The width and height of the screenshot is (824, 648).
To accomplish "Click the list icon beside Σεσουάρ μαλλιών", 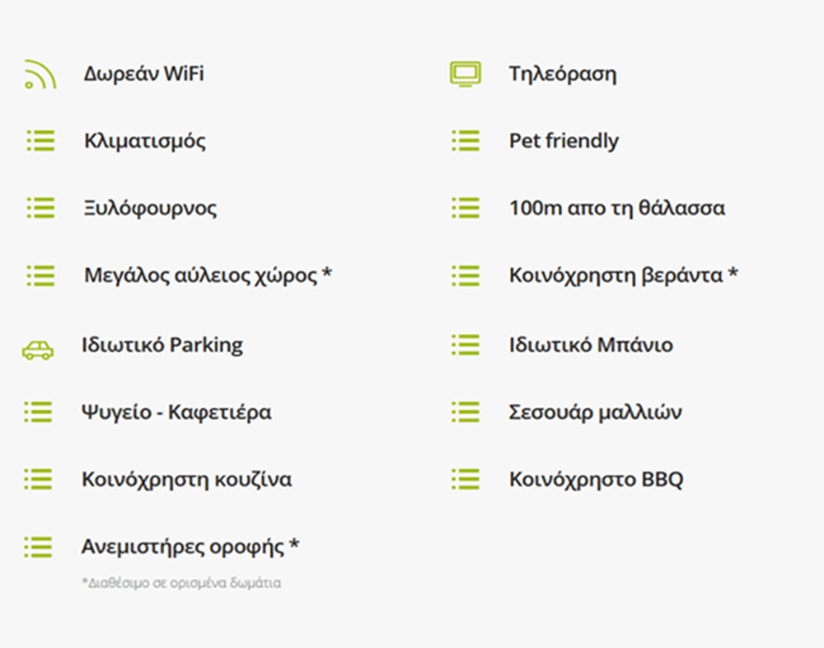I will [x=465, y=411].
